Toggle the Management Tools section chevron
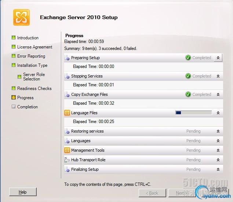Image resolution: width=233 pixels, height=202 pixels. click(218, 150)
